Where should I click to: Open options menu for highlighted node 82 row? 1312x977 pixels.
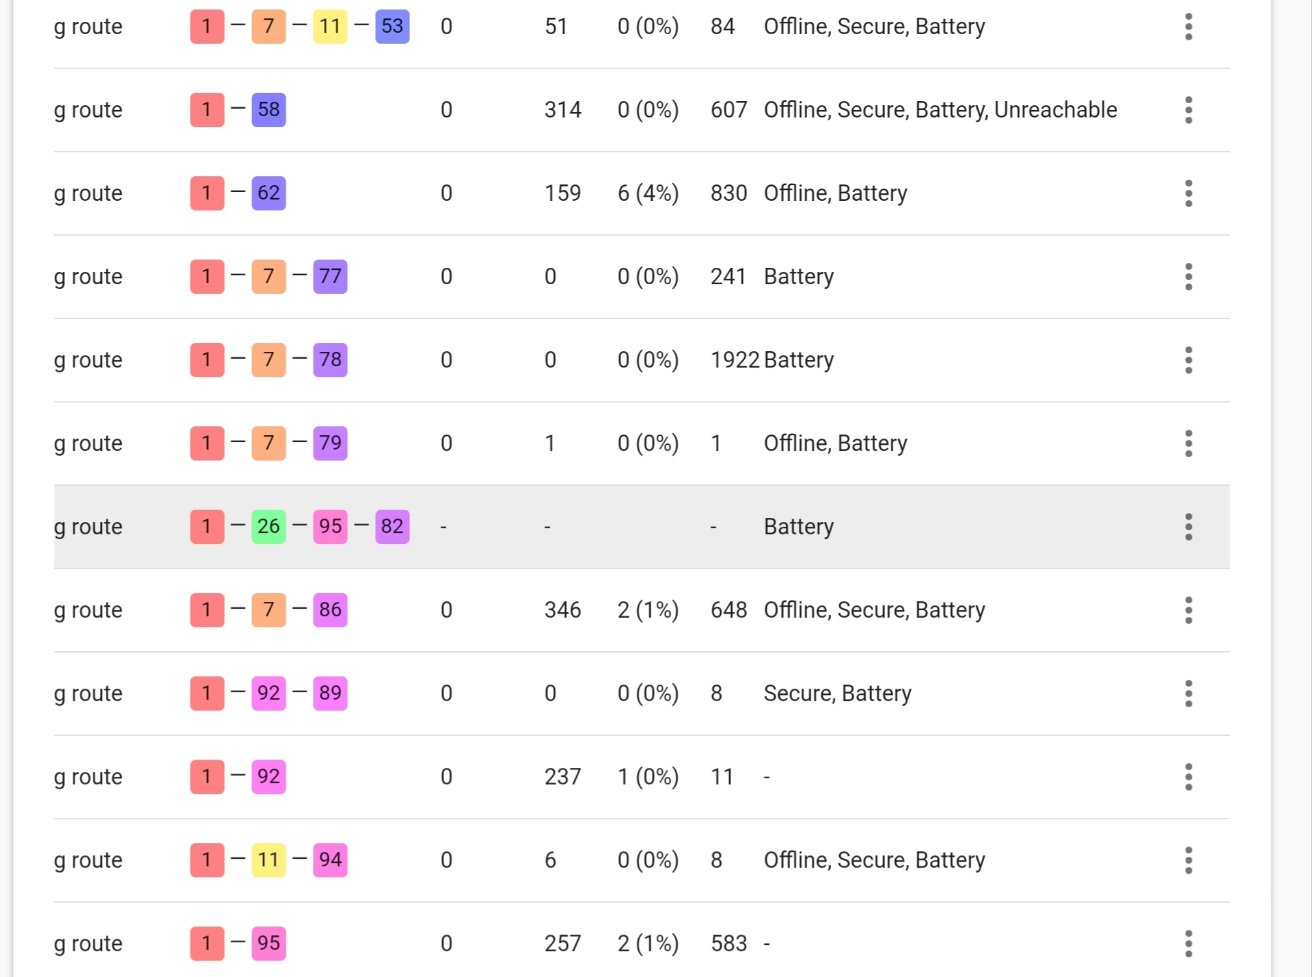pos(1188,527)
